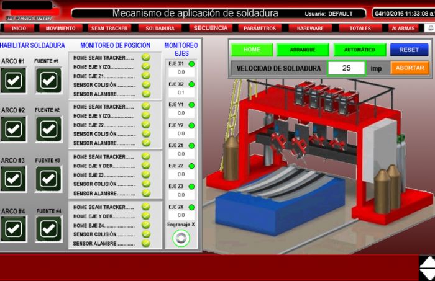Click SENSOR ALAMBRE indicator in ARCO #4 group
The width and height of the screenshot is (435, 281).
coord(146,243)
